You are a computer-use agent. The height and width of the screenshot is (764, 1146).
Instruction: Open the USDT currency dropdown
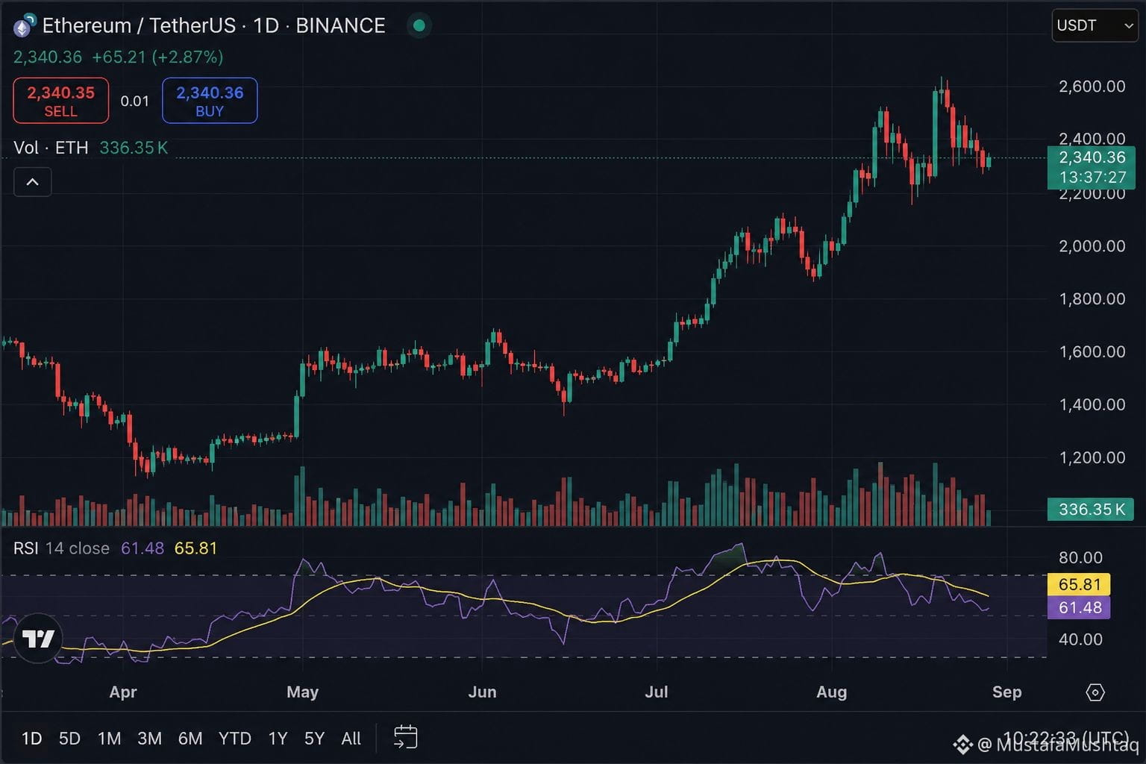pos(1095,25)
